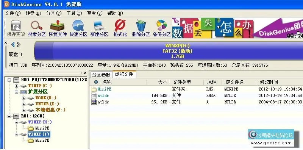Expand the 本地磁盘 (F:) tree node
Viewport: 303px width, 150px height.
pyautogui.click(x=23, y=110)
